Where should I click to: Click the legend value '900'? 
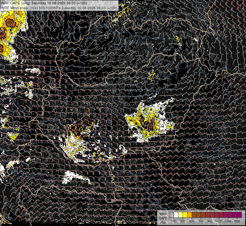click(x=210, y=221)
